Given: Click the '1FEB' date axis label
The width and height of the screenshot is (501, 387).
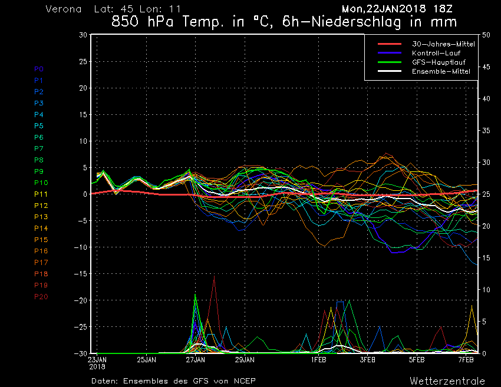Looking at the screenshot, I should point(318,360).
